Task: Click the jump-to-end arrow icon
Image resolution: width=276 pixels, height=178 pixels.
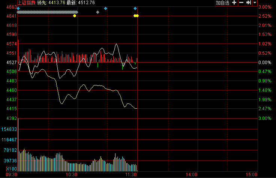Action: (x=248, y=3)
